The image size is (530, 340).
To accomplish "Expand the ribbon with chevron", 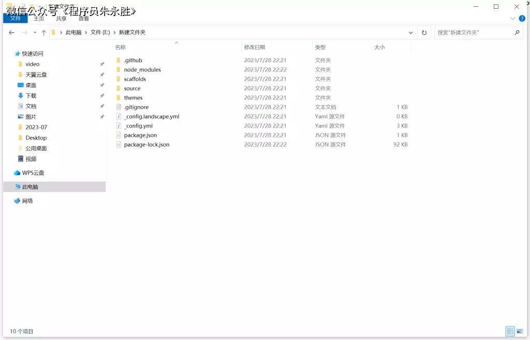I will coord(513,18).
